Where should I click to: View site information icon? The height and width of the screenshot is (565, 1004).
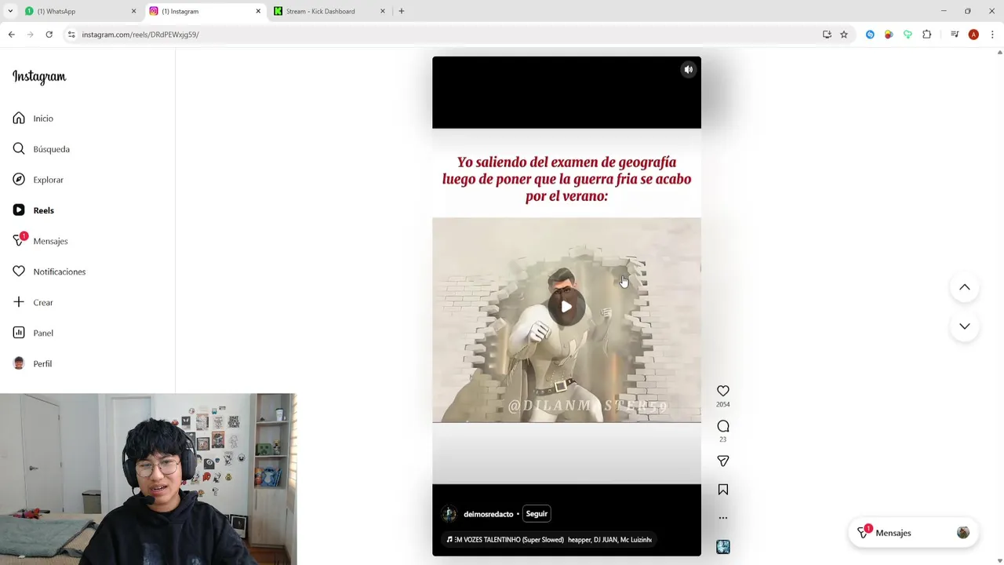tap(71, 35)
